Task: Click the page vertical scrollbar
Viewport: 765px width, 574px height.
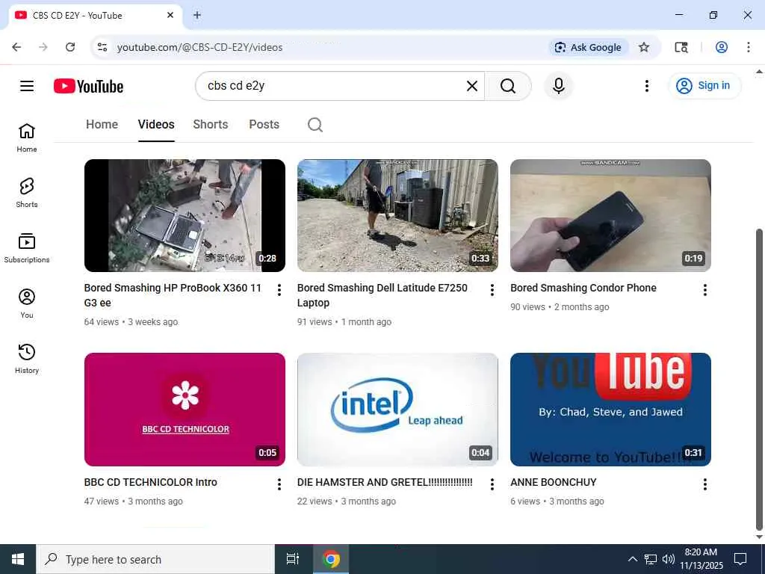Action: tap(759, 378)
